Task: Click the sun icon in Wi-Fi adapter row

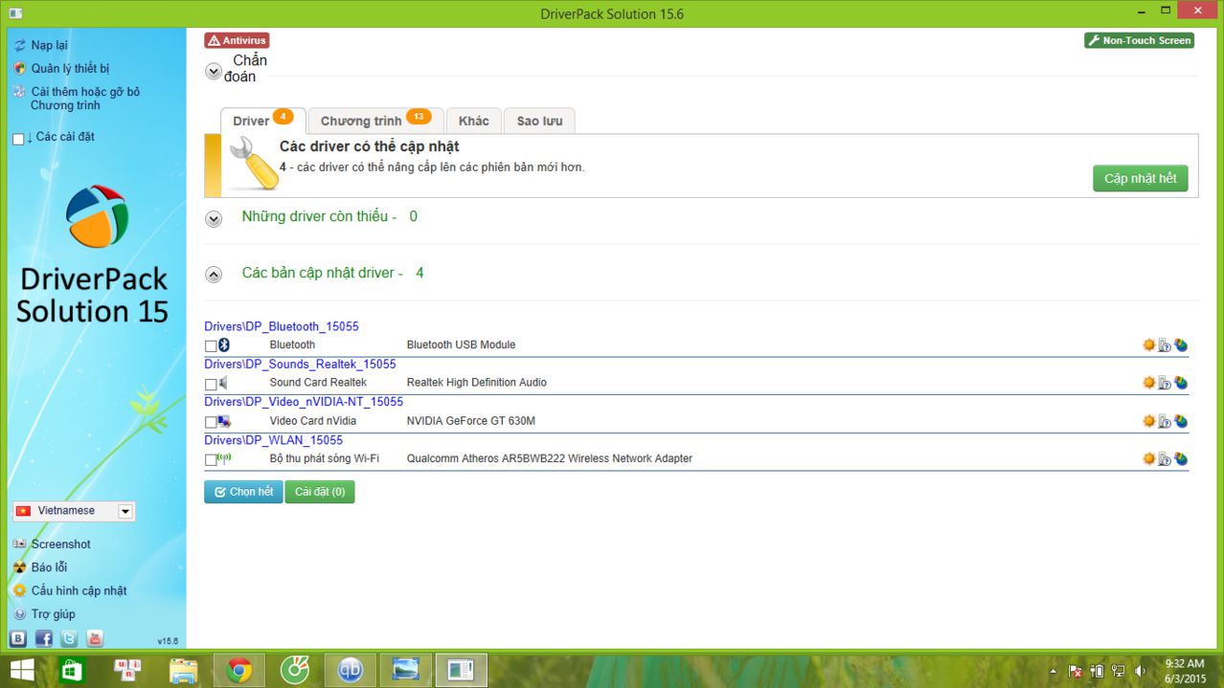Action: [x=1149, y=458]
